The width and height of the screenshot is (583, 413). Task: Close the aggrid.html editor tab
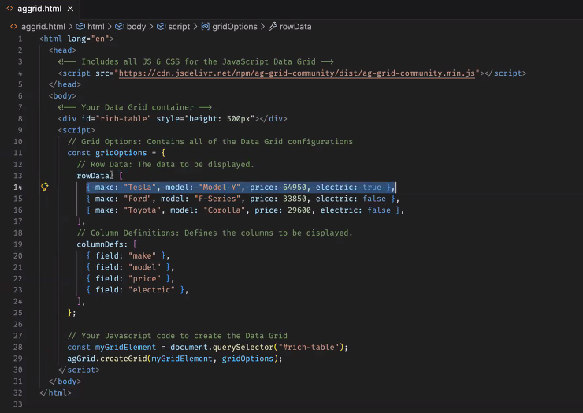pyautogui.click(x=70, y=9)
